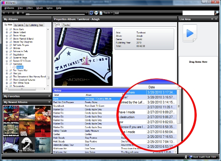Open the Extras menu
221x161 pixels.
pos(49,8)
